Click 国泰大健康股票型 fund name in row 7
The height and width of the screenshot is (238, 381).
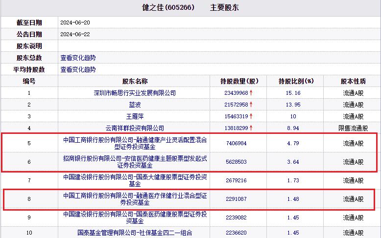point(135,180)
